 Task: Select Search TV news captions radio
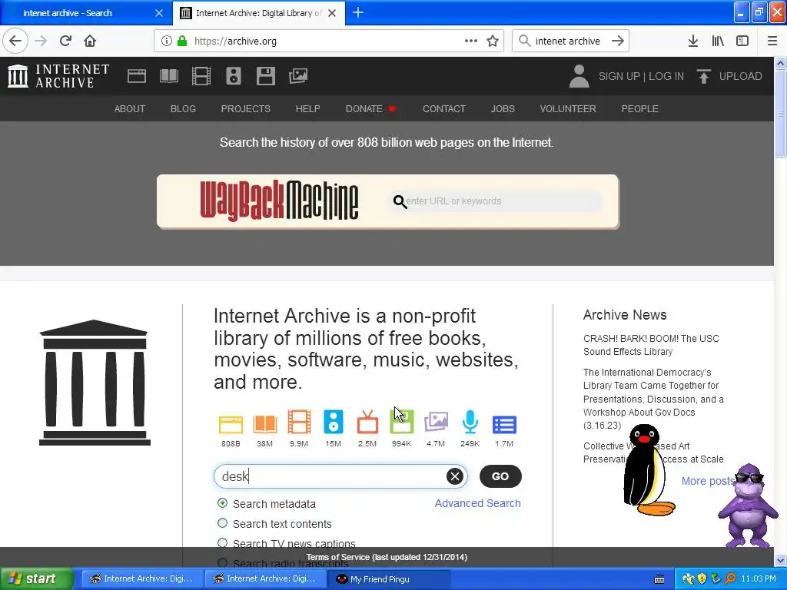(222, 543)
